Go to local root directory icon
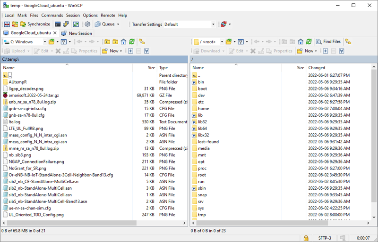378x242 pixels. [115, 42]
